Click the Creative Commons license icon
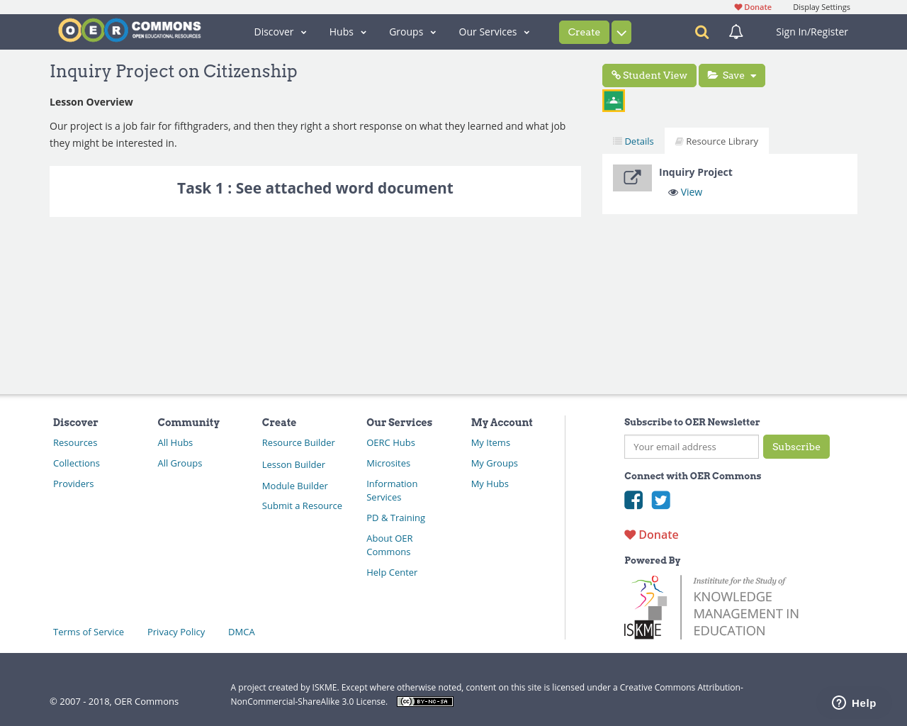Image resolution: width=907 pixels, height=726 pixels. (x=424, y=700)
